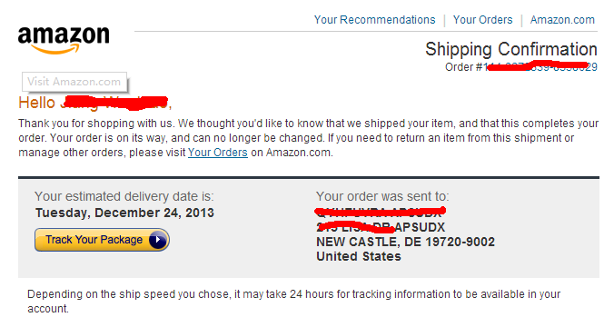Click the Amazon logo
This screenshot has width=614, height=327.
(64, 40)
